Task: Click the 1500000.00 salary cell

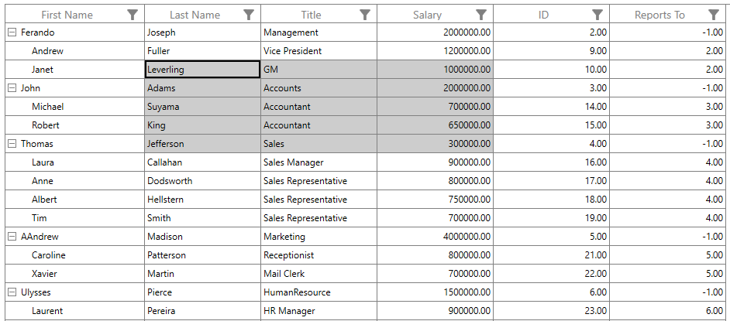Action: [x=436, y=292]
